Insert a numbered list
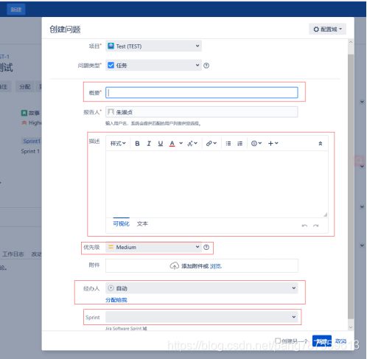 [x=240, y=144]
